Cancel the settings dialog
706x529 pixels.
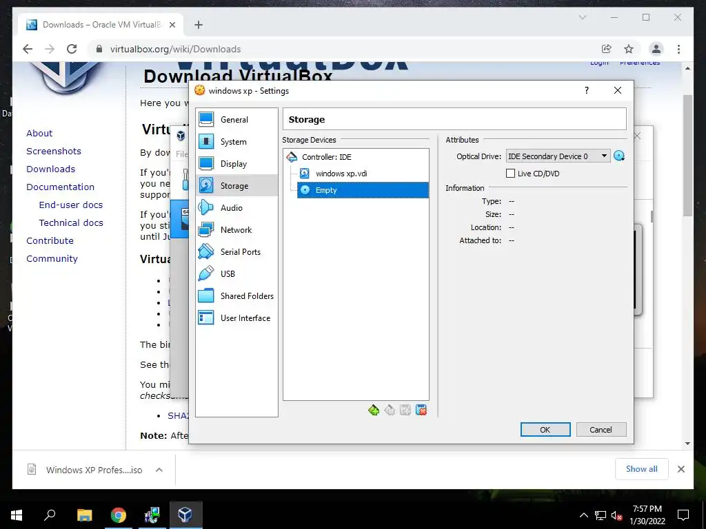601,430
